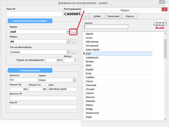
Task: Click the Опресни button
Action: [x=130, y=16]
